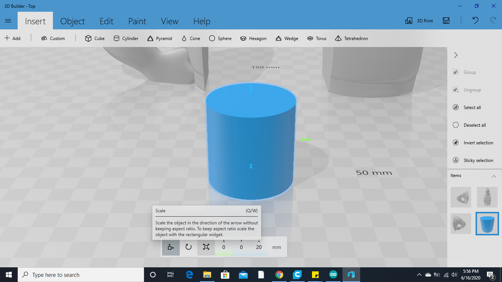The height and width of the screenshot is (282, 502).
Task: Insert a Tetrahedron shape
Action: coord(351,38)
